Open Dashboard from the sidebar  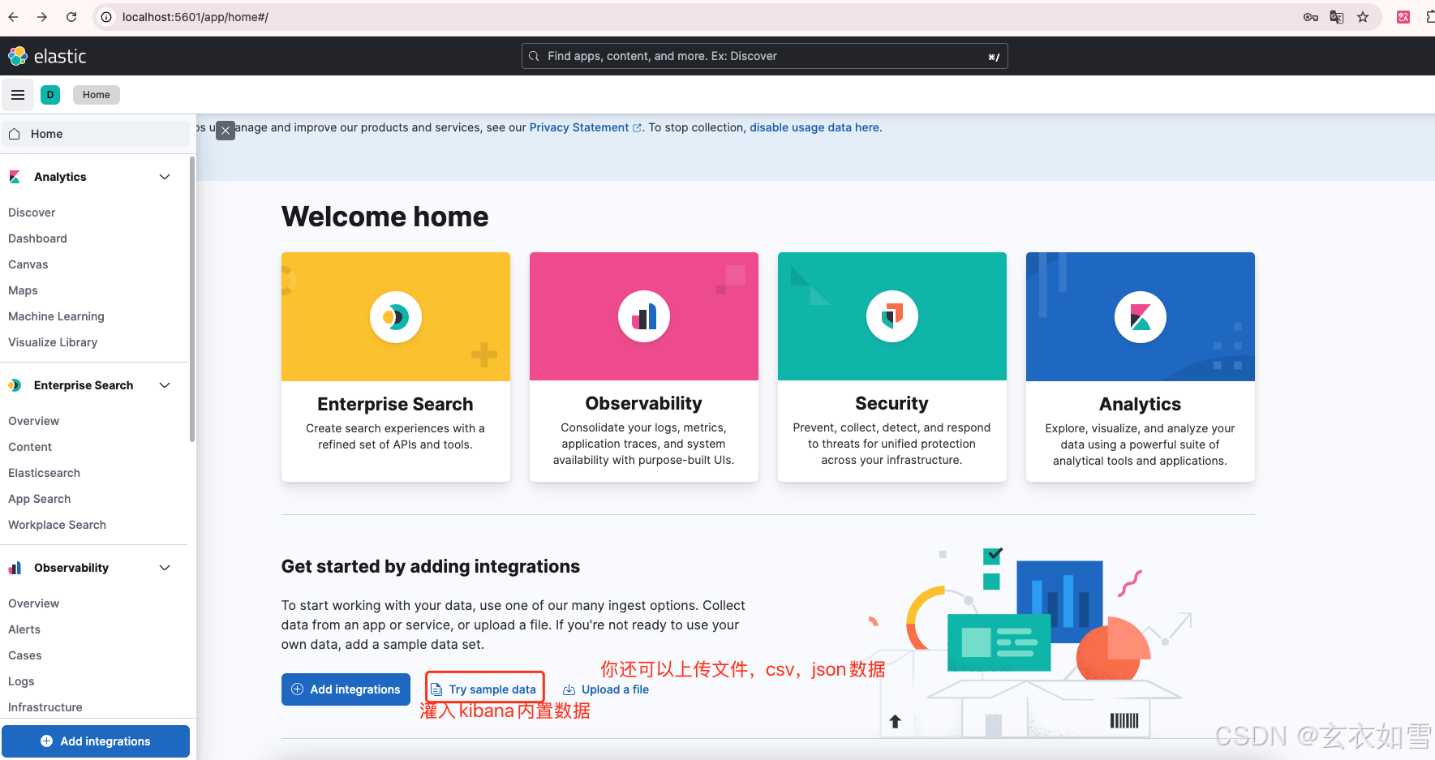(37, 238)
